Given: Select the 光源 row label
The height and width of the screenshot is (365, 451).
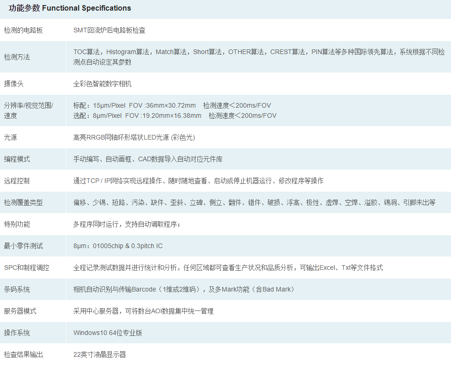Looking at the screenshot, I should pos(10,137).
